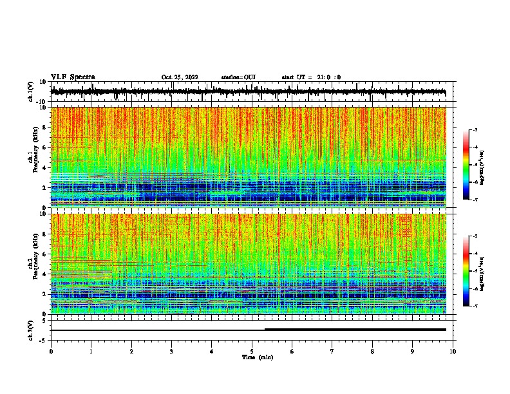Screen dimensions: 510x394
Task: Click the "start UT = 21:0 :0" text
Action: click(311, 77)
